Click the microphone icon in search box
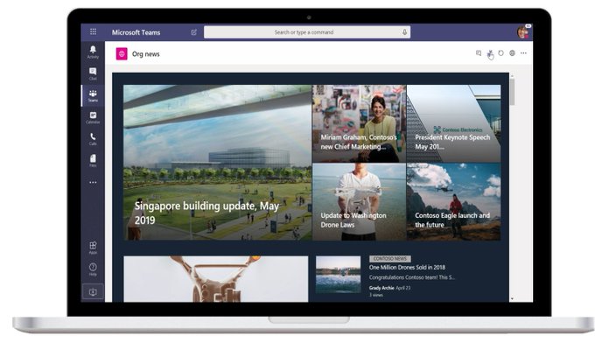 pyautogui.click(x=404, y=32)
